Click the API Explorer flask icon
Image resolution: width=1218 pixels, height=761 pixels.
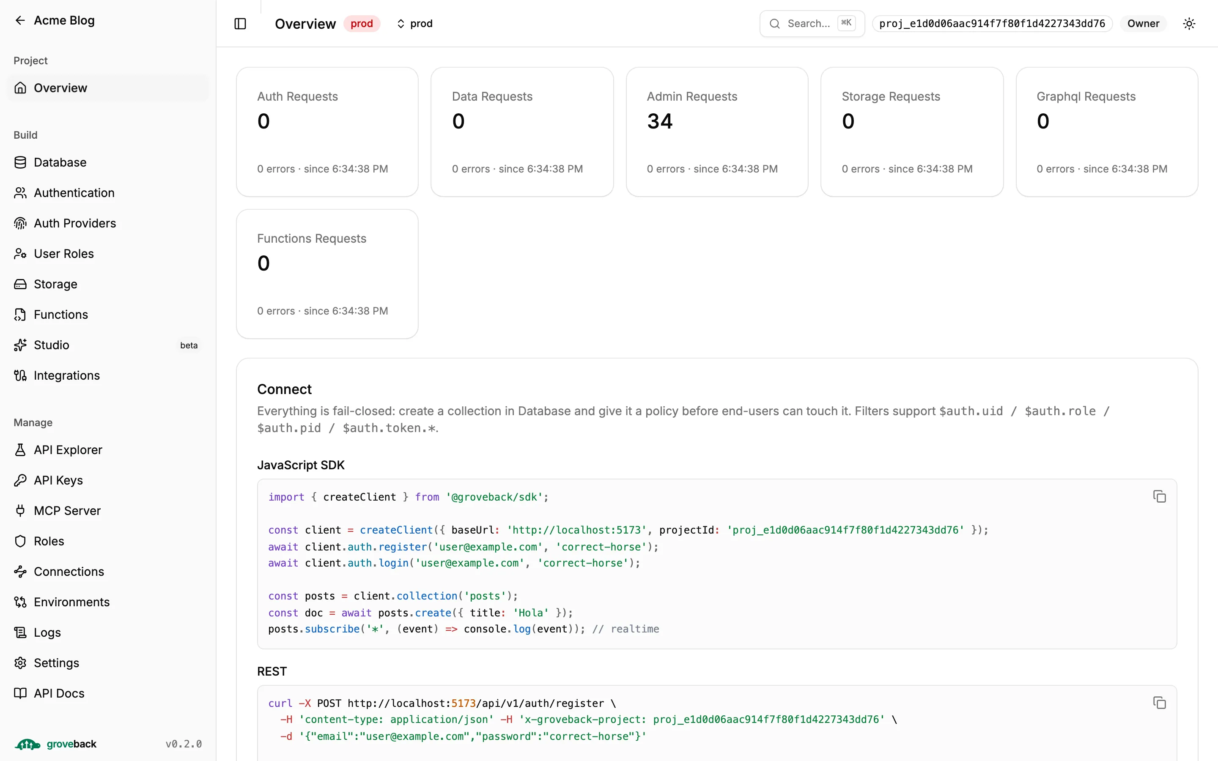[x=20, y=450]
